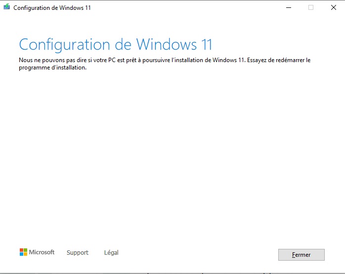Open the Légal link

point(111,252)
